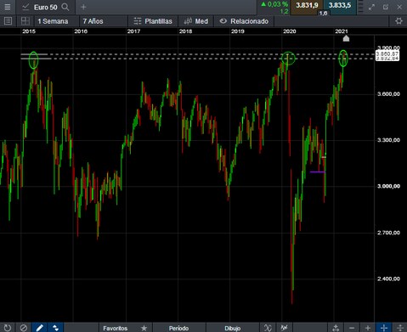The width and height of the screenshot is (407, 332).
Task: Open the Dibujo drawing tools tab
Action: pos(233,328)
